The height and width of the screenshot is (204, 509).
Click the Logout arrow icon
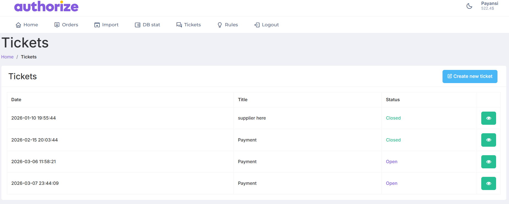coord(257,25)
